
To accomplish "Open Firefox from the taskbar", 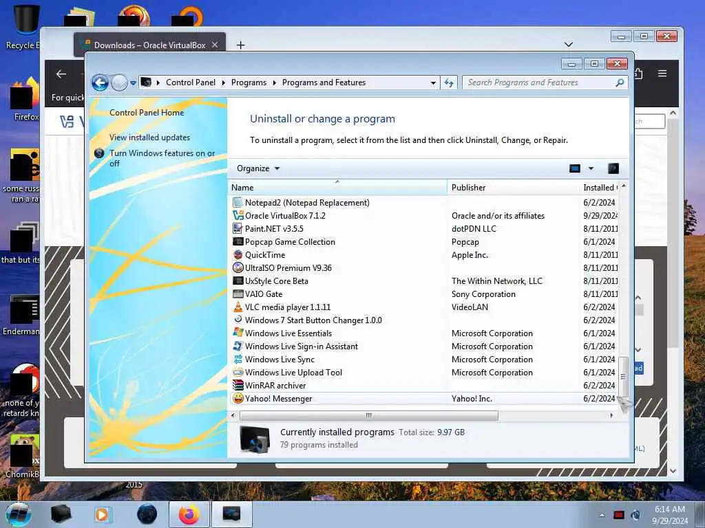I will click(x=189, y=514).
